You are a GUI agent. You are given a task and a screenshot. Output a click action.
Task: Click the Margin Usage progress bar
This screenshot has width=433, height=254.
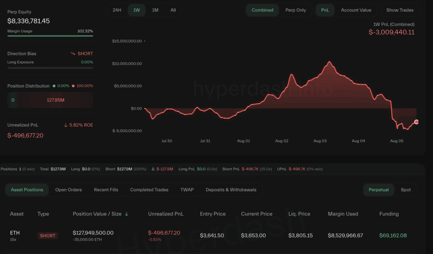click(50, 36)
